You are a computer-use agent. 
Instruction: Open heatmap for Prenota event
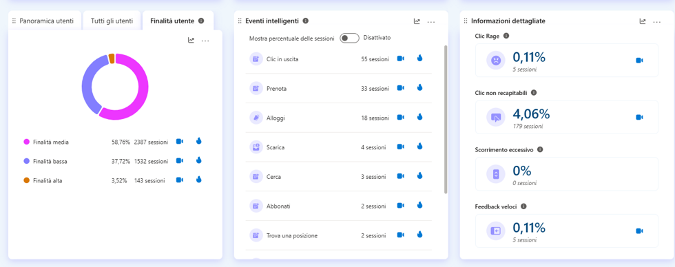[x=419, y=87]
